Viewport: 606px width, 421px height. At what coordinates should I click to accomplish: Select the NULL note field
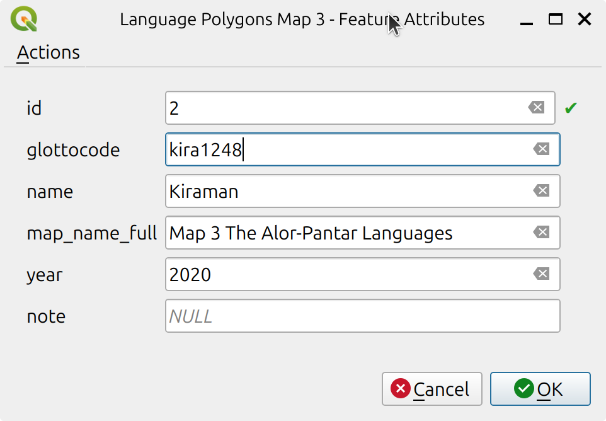pyautogui.click(x=346, y=316)
